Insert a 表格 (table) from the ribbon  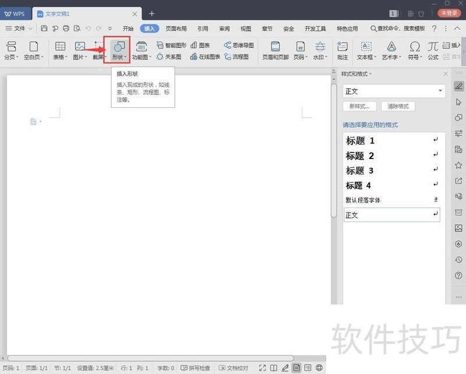click(x=59, y=50)
